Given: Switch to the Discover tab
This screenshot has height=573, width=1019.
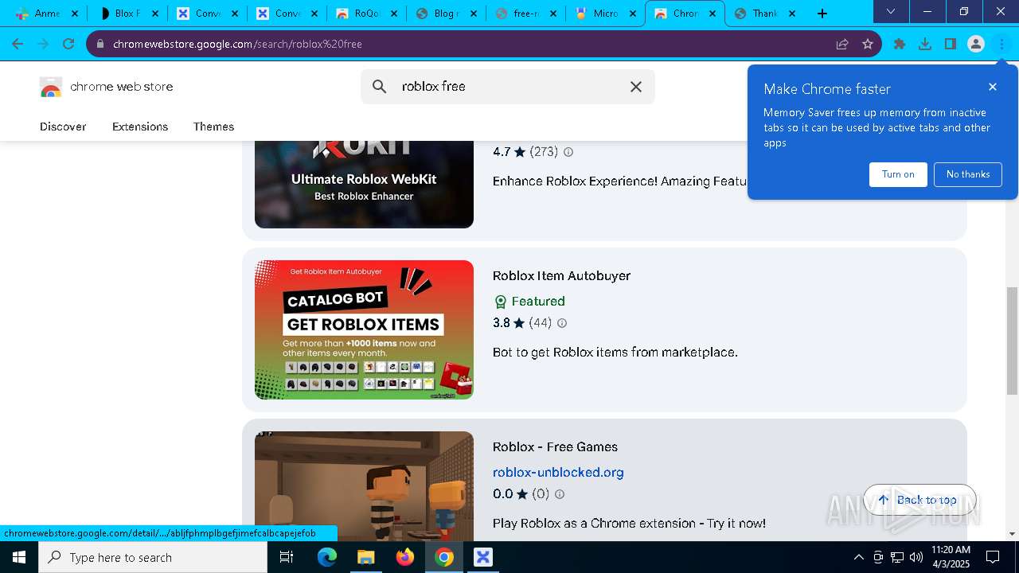Looking at the screenshot, I should [63, 127].
